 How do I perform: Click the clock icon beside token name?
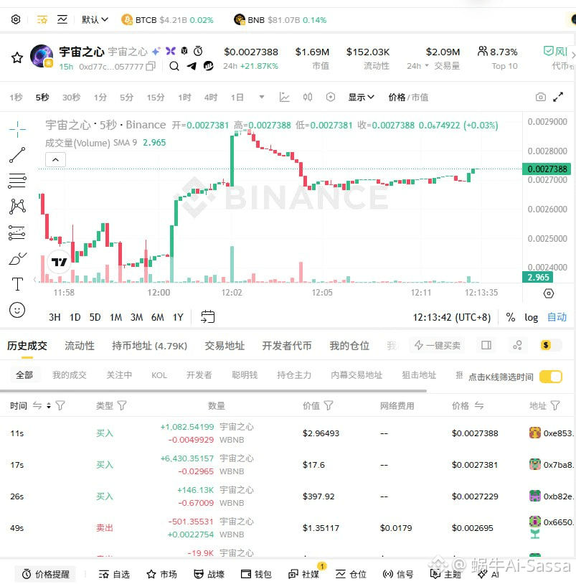(198, 51)
